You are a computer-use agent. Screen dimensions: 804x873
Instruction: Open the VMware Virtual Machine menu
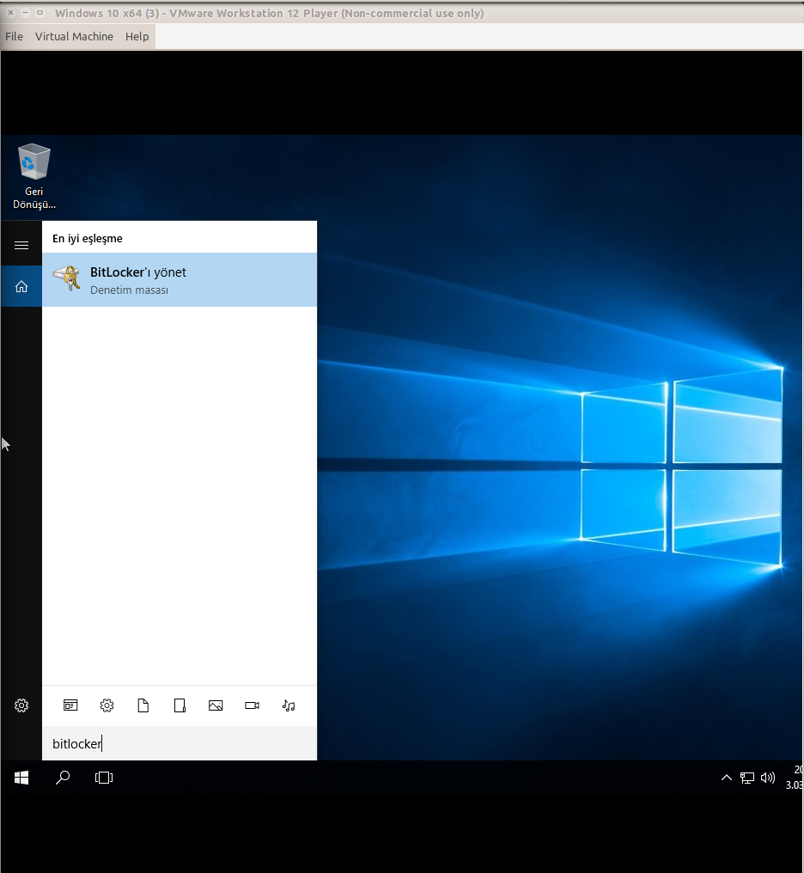pyautogui.click(x=74, y=37)
